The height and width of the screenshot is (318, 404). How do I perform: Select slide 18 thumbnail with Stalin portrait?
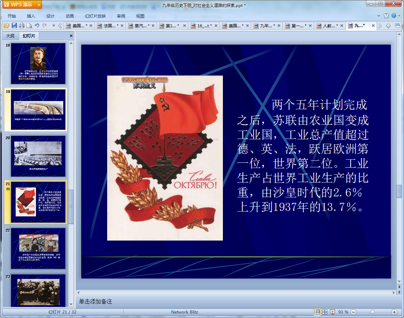[38, 63]
